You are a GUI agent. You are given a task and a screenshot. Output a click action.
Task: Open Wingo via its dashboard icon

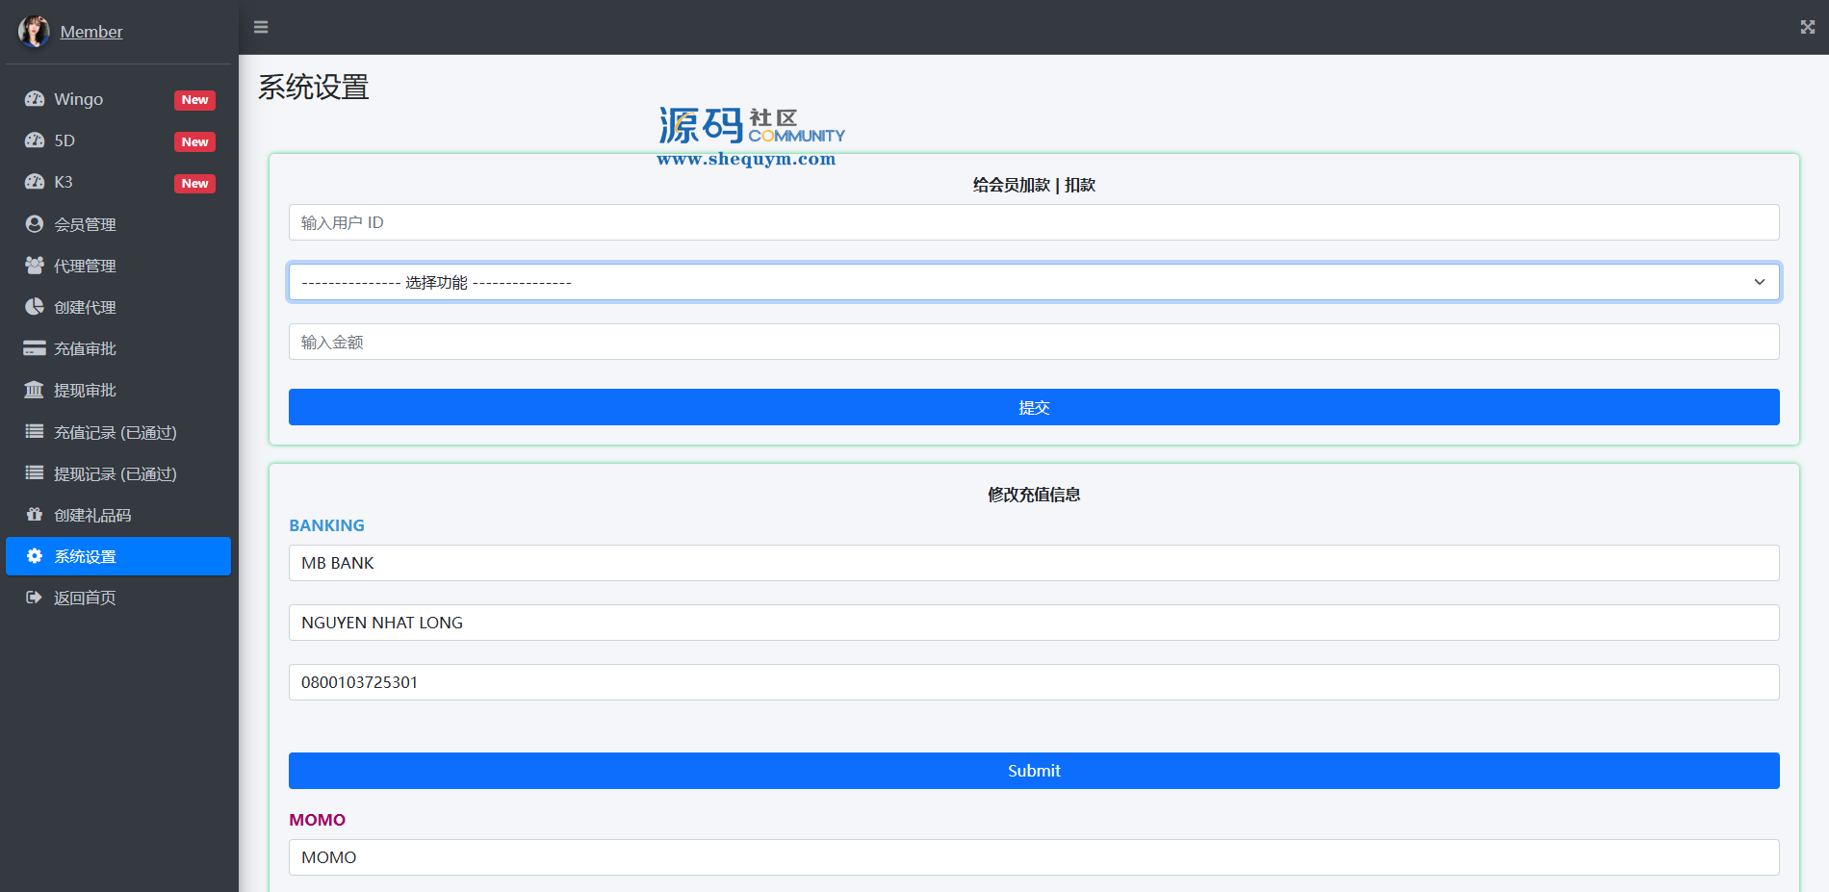(x=35, y=99)
